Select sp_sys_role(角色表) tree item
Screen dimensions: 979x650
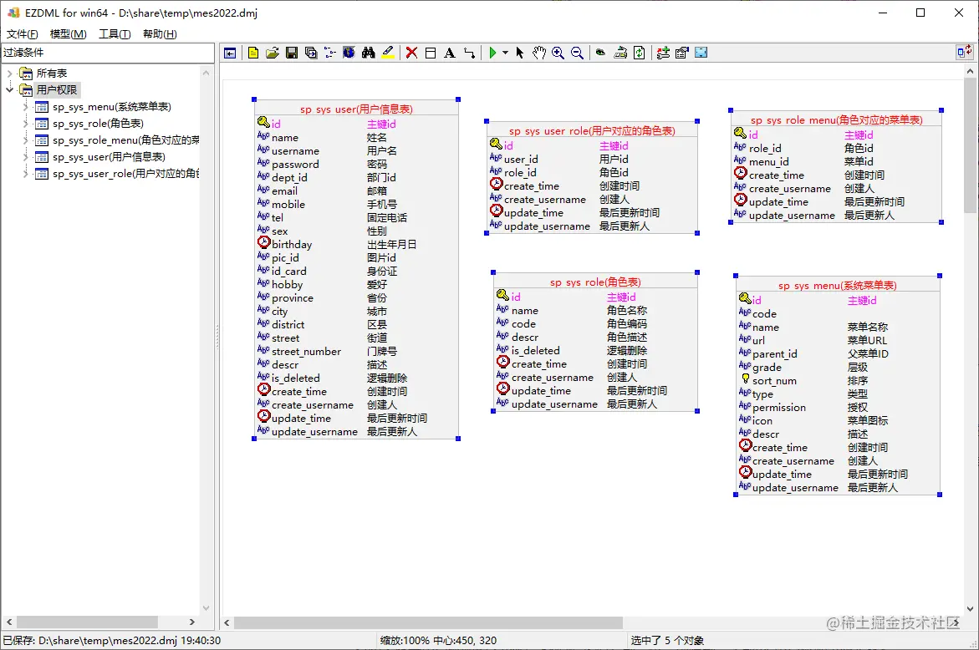coord(98,124)
